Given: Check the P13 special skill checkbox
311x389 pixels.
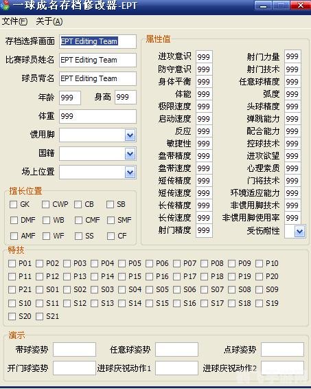Looking at the screenshot, I should coord(67,276).
